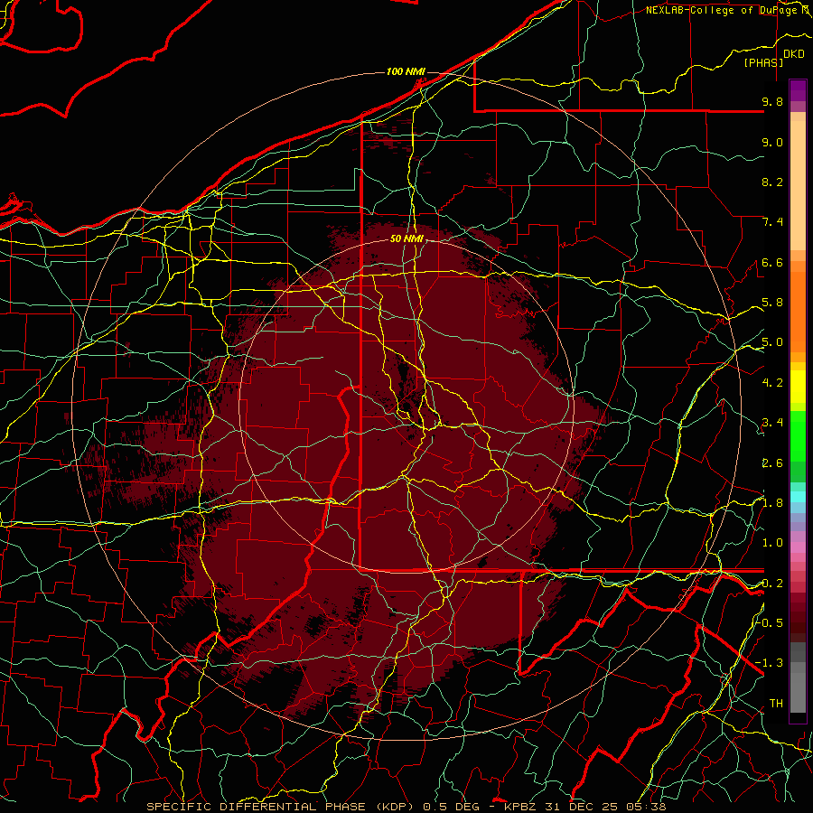813x813 pixels.
Task: Click the -1.3 color scale value
Action: click(770, 663)
